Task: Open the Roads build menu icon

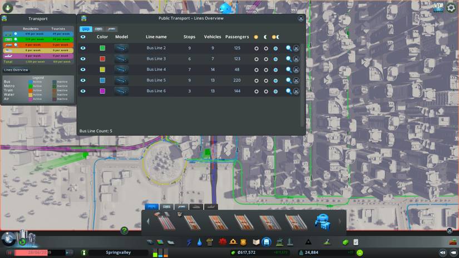Action: [150, 242]
